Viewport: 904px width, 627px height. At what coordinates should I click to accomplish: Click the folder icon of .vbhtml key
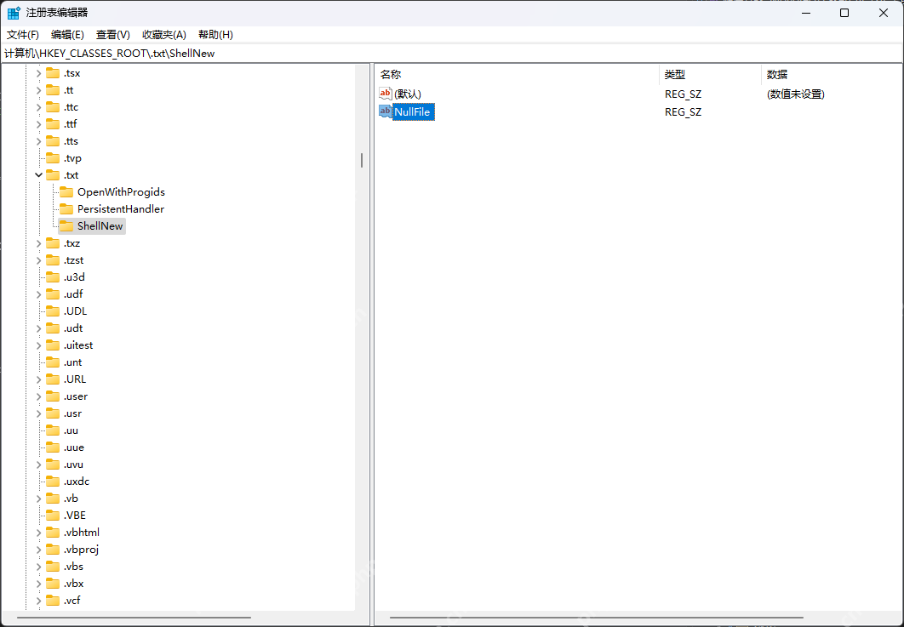(x=53, y=533)
